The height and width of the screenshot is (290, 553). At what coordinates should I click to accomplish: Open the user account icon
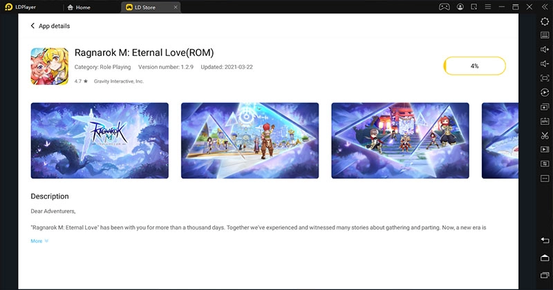460,7
